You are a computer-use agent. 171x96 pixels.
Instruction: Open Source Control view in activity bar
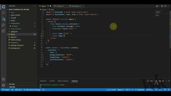(3, 19)
